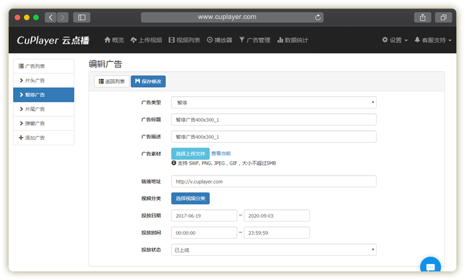Open the browser tabs overview icon
Viewport: 465px width, 280px height.
click(x=443, y=17)
